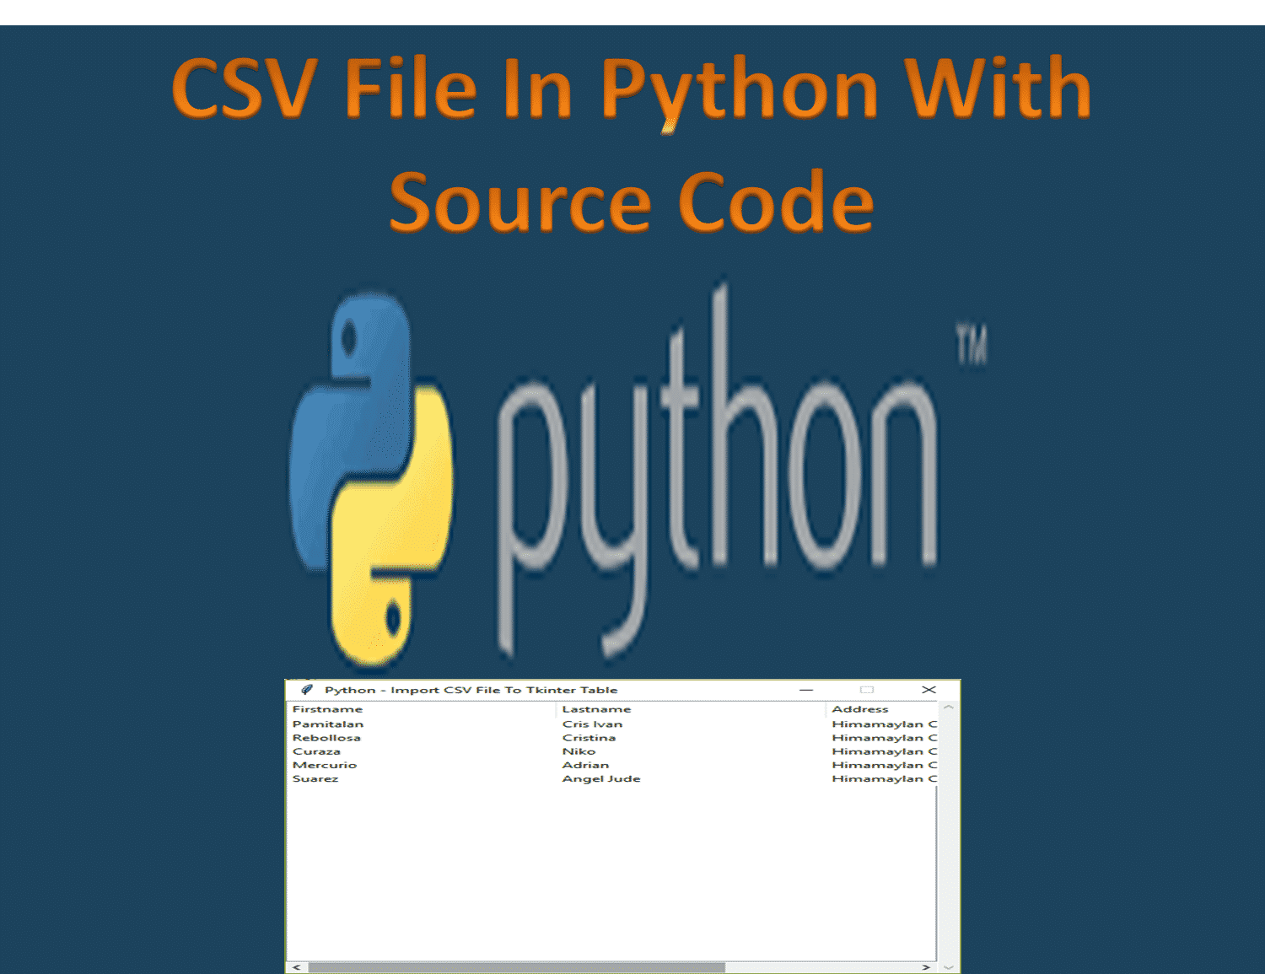Select the Mercurio row
The height and width of the screenshot is (974, 1265).
[x=612, y=765]
